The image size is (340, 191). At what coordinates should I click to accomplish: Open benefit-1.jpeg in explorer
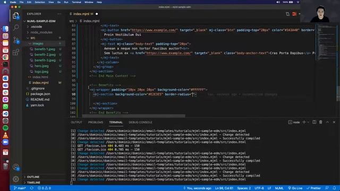pyautogui.click(x=45, y=49)
